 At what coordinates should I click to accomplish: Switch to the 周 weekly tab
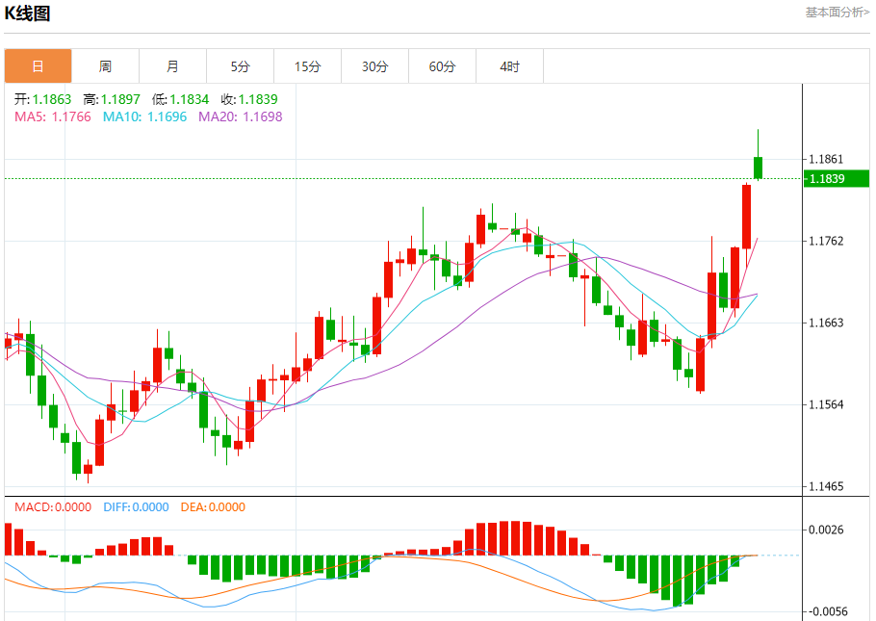(105, 66)
